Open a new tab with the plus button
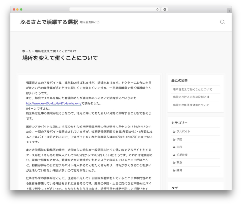242x205 pixels. pos(229,11)
